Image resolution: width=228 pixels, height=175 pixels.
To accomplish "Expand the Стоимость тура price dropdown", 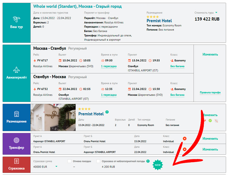I will click(x=216, y=13).
